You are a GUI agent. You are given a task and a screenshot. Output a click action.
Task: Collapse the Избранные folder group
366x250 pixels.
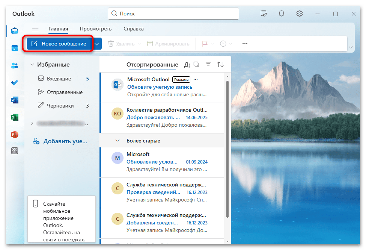point(32,65)
